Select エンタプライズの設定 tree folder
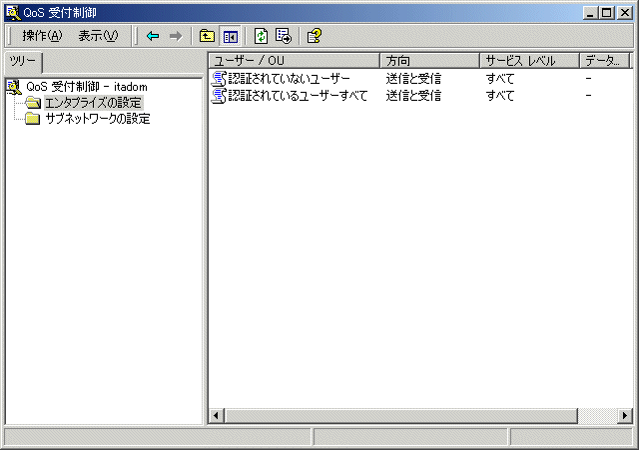The height and width of the screenshot is (450, 639). (x=93, y=103)
